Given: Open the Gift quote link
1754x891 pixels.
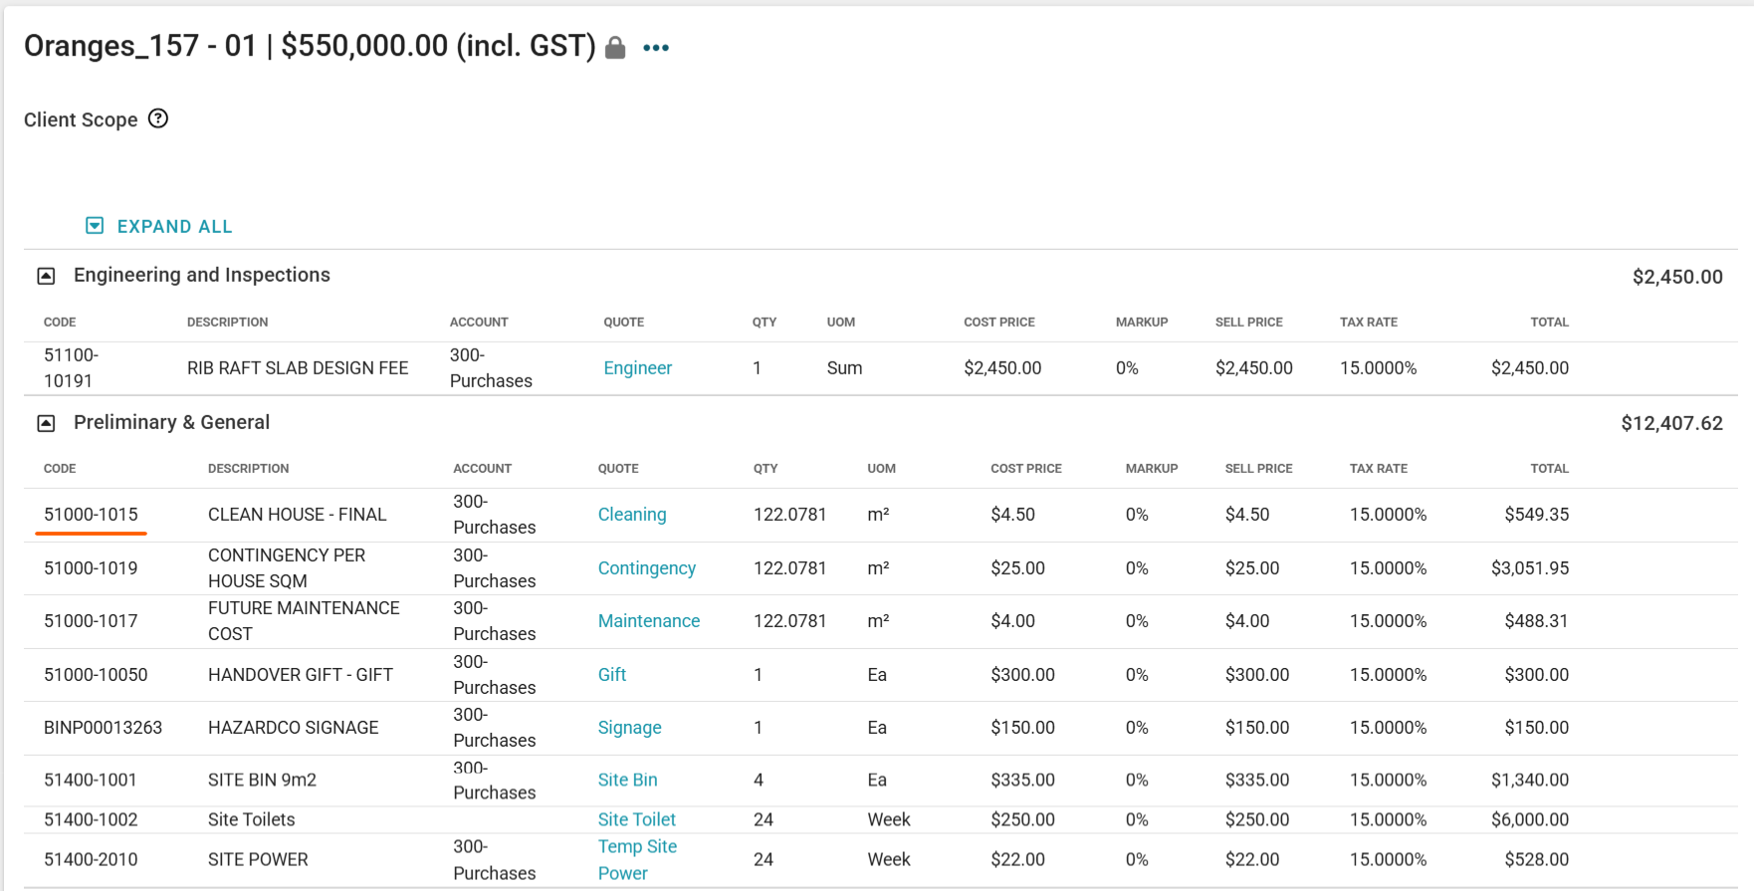Looking at the screenshot, I should pos(612,674).
